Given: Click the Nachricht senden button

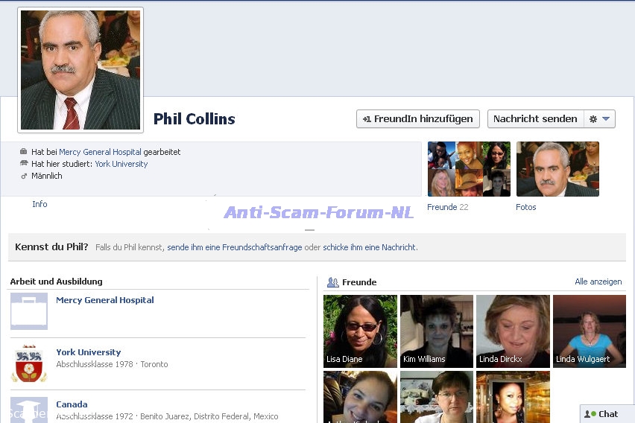Looking at the screenshot, I should tap(535, 119).
